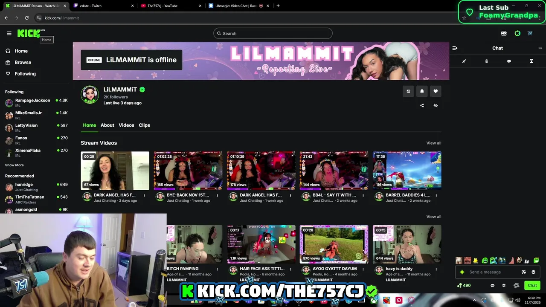Click the sword moderation icon in chat

tap(464, 61)
